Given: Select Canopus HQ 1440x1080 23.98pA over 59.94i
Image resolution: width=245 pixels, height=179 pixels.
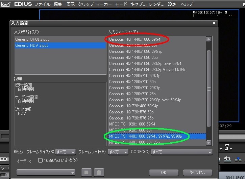Looking at the screenshot, I should pos(157,70).
